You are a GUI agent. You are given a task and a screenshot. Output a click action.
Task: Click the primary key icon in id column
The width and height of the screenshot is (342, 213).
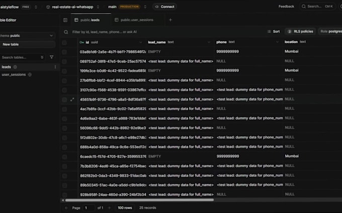pos(82,43)
